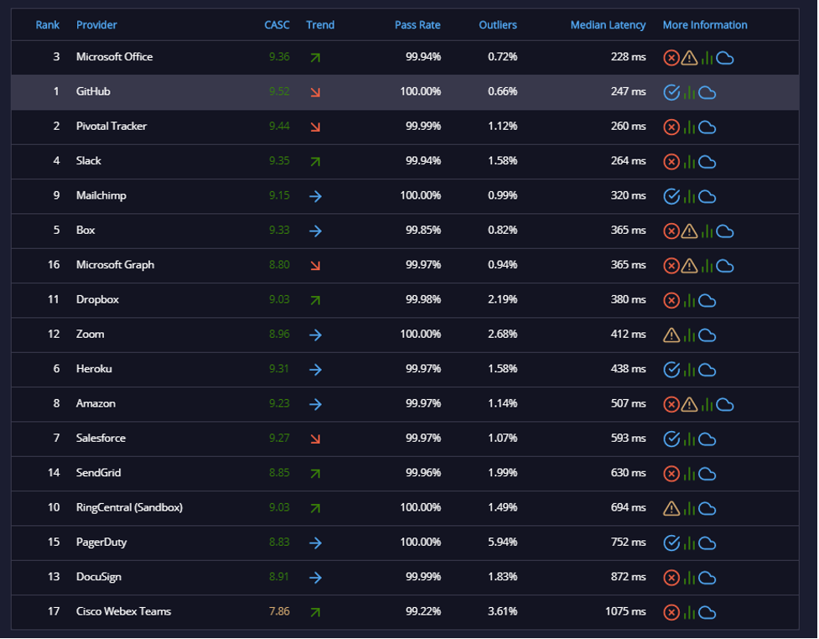Select the DocuSign provider name

99,577
